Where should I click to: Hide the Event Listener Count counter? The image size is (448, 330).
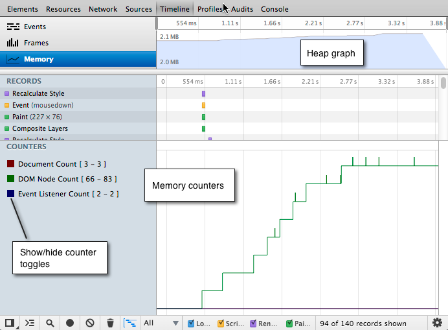10,194
